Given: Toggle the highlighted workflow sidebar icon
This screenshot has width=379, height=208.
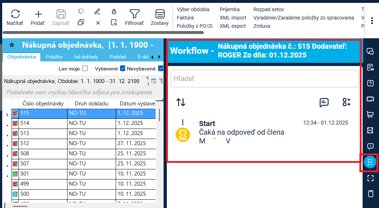Looking at the screenshot, I should [369, 162].
